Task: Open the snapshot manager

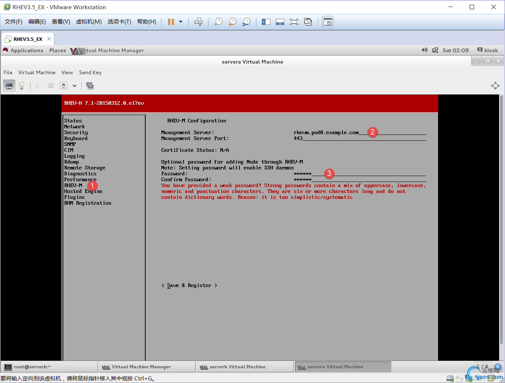Action: (246, 22)
